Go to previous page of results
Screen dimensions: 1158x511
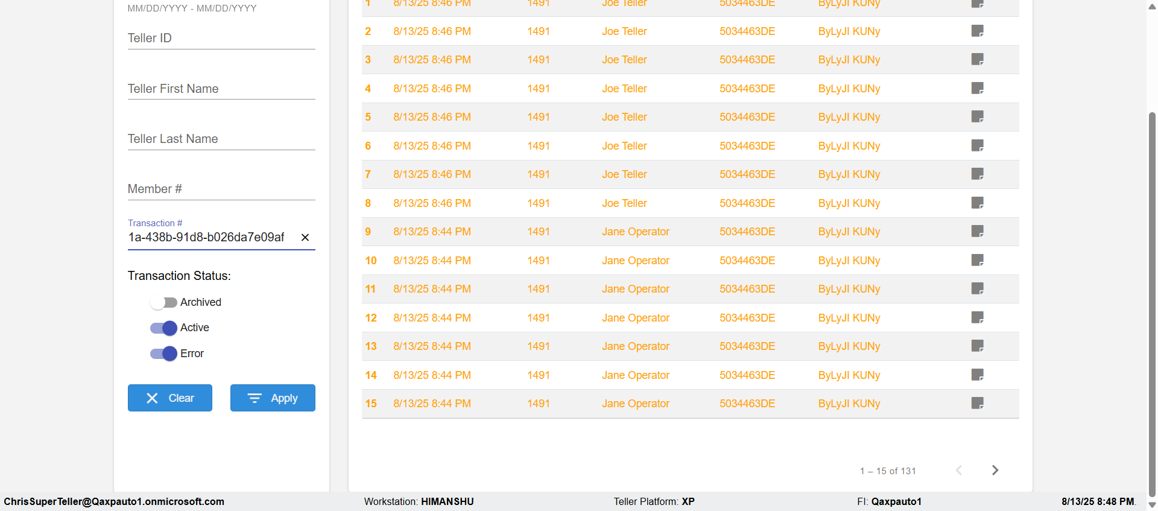959,470
